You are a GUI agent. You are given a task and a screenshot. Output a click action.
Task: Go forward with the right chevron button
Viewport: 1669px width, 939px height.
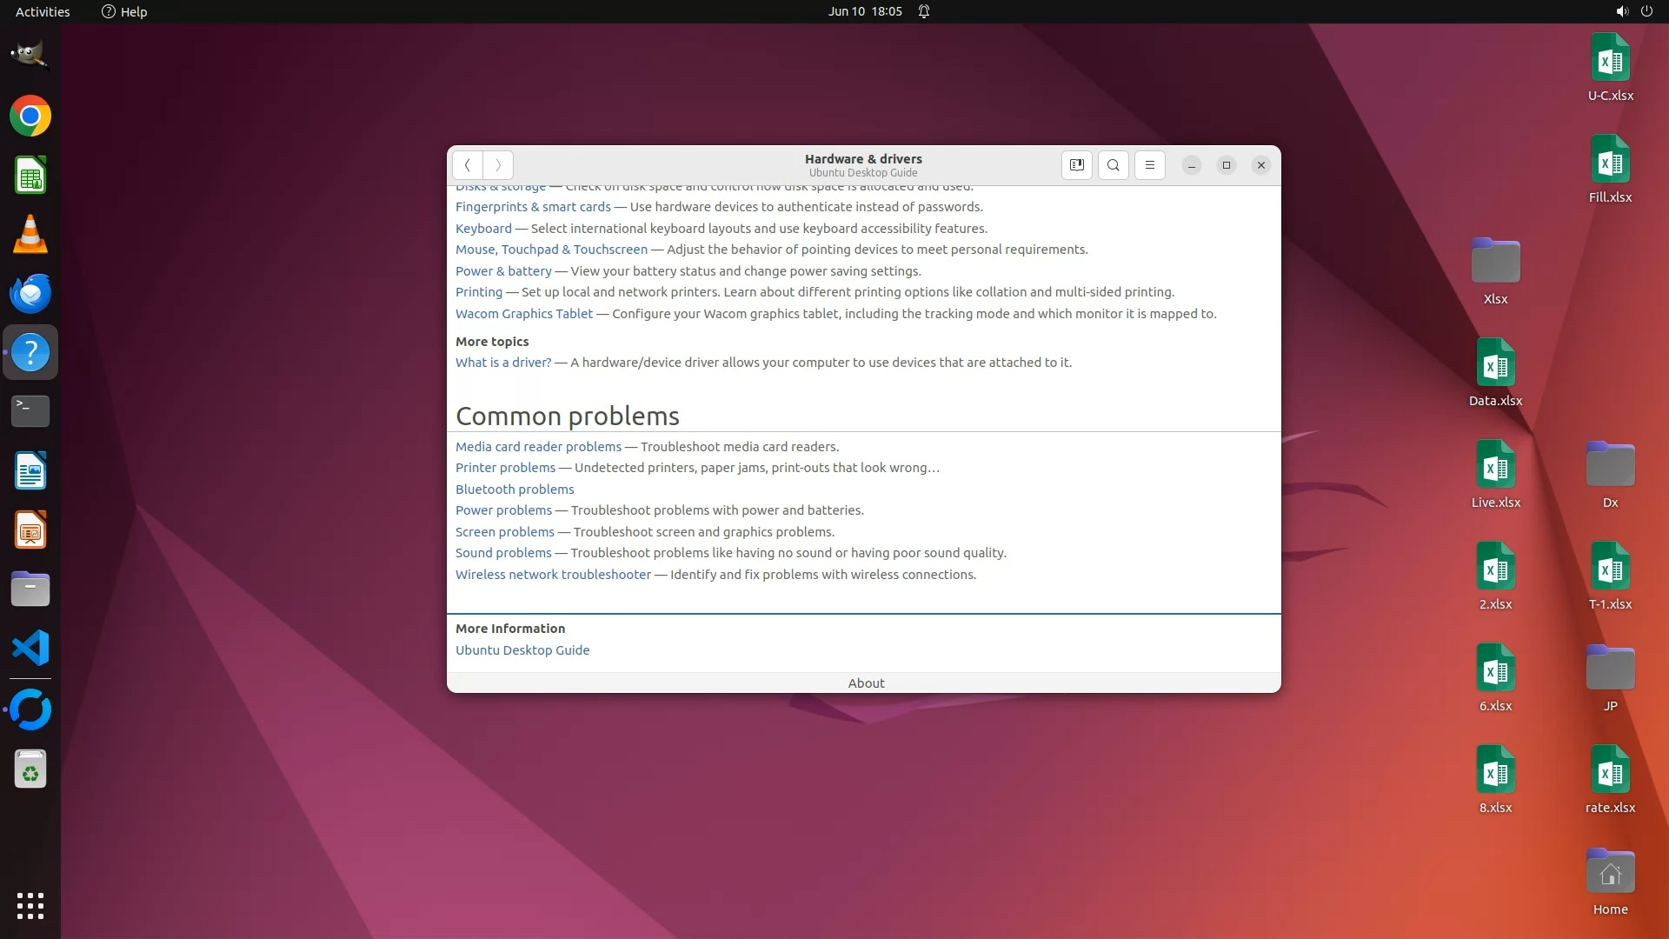point(498,165)
